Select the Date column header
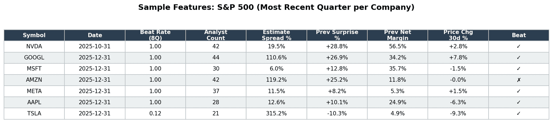The height and width of the screenshot is (135, 553). tap(95, 35)
